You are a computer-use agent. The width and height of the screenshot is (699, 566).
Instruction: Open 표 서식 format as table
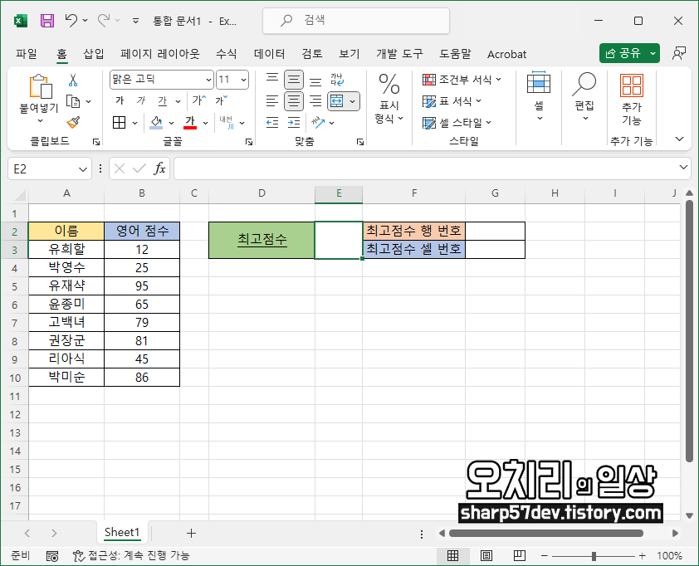click(x=452, y=101)
